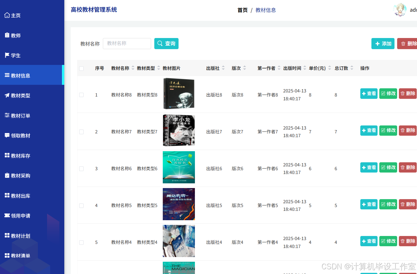Click the home icon beside 主页

(7, 15)
